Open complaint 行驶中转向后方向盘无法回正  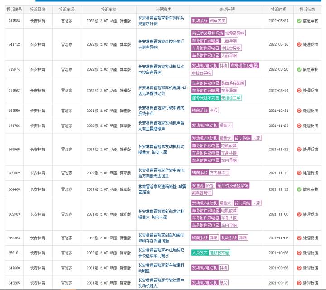pos(161,173)
